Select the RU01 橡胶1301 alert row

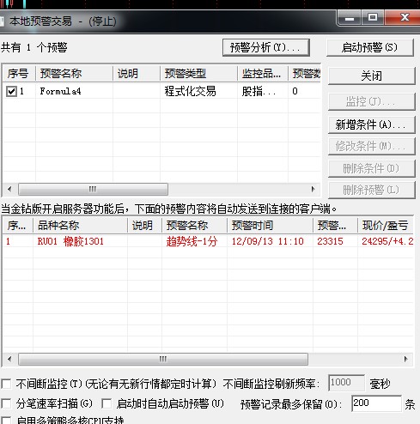pos(208,241)
